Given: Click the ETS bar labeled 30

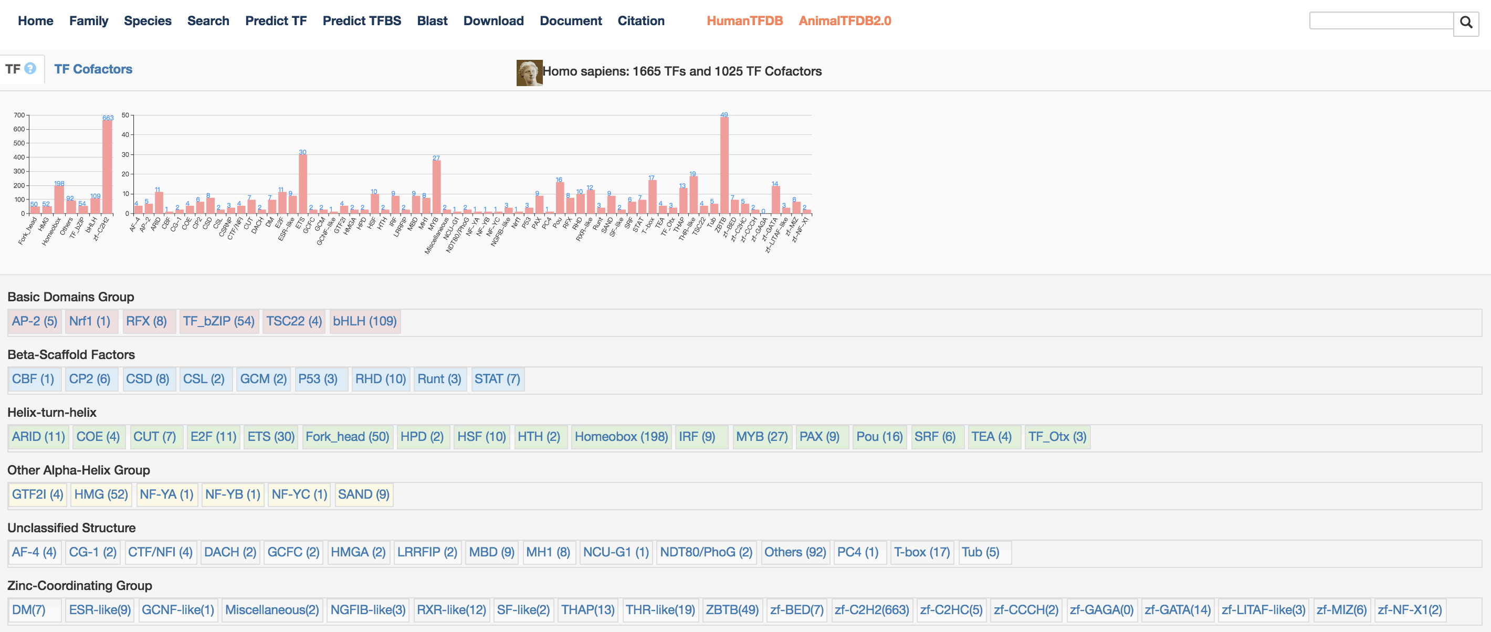Looking at the screenshot, I should (x=303, y=184).
